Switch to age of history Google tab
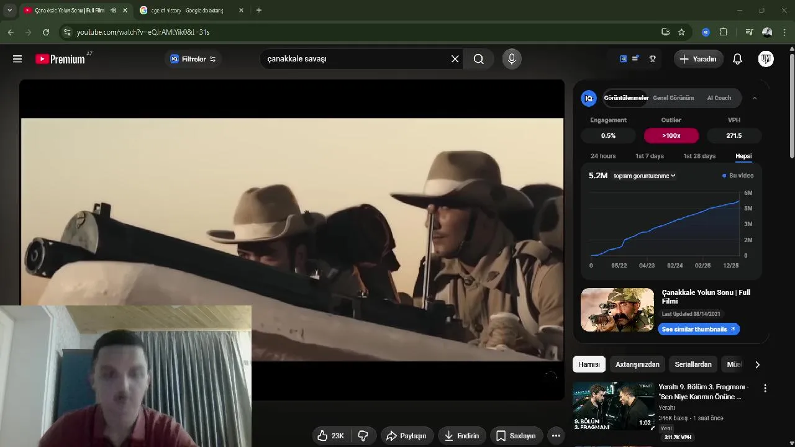Image resolution: width=795 pixels, height=447 pixels. click(x=189, y=11)
